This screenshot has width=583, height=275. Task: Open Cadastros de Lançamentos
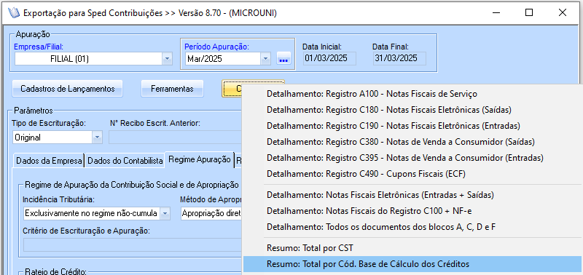coord(67,89)
